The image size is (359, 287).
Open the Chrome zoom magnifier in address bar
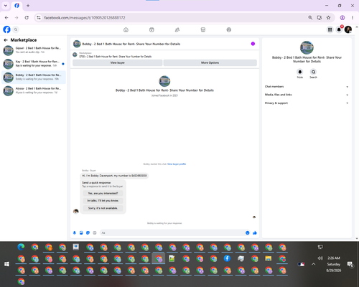click(x=310, y=18)
